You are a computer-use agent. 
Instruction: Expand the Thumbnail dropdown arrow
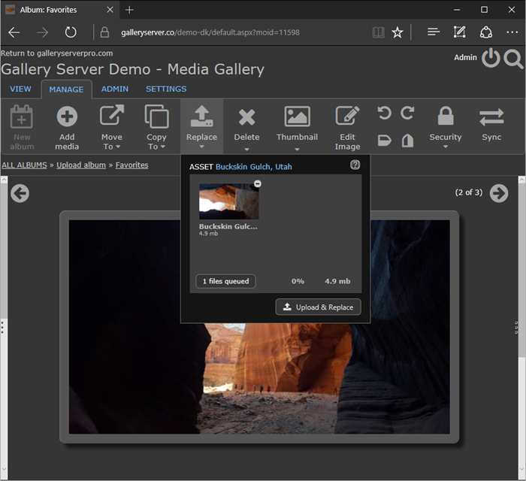[297, 150]
